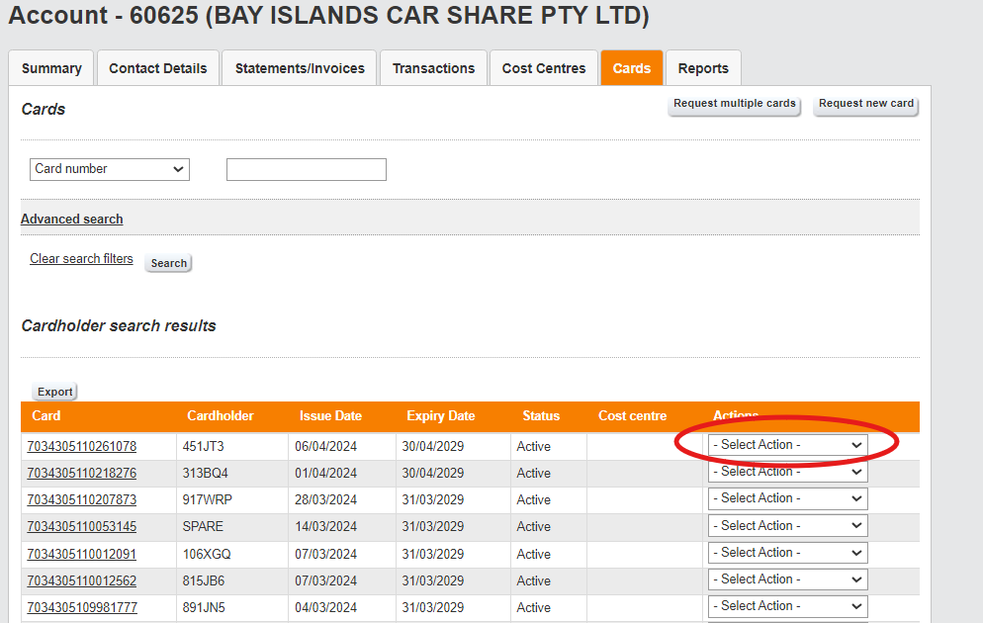Open Select Action dropdown for 451JT3
Image resolution: width=983 pixels, height=623 pixels.
[x=788, y=445]
